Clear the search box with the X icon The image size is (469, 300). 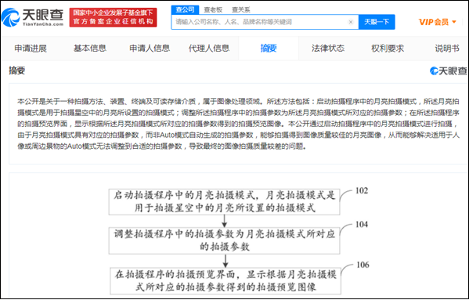(351, 22)
